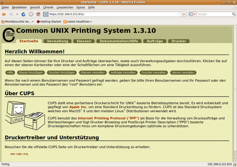Follow the Internet Printing Protocol ("IPP") link
Image resolution: width=237 pixels, height=167 pixels.
(108, 118)
